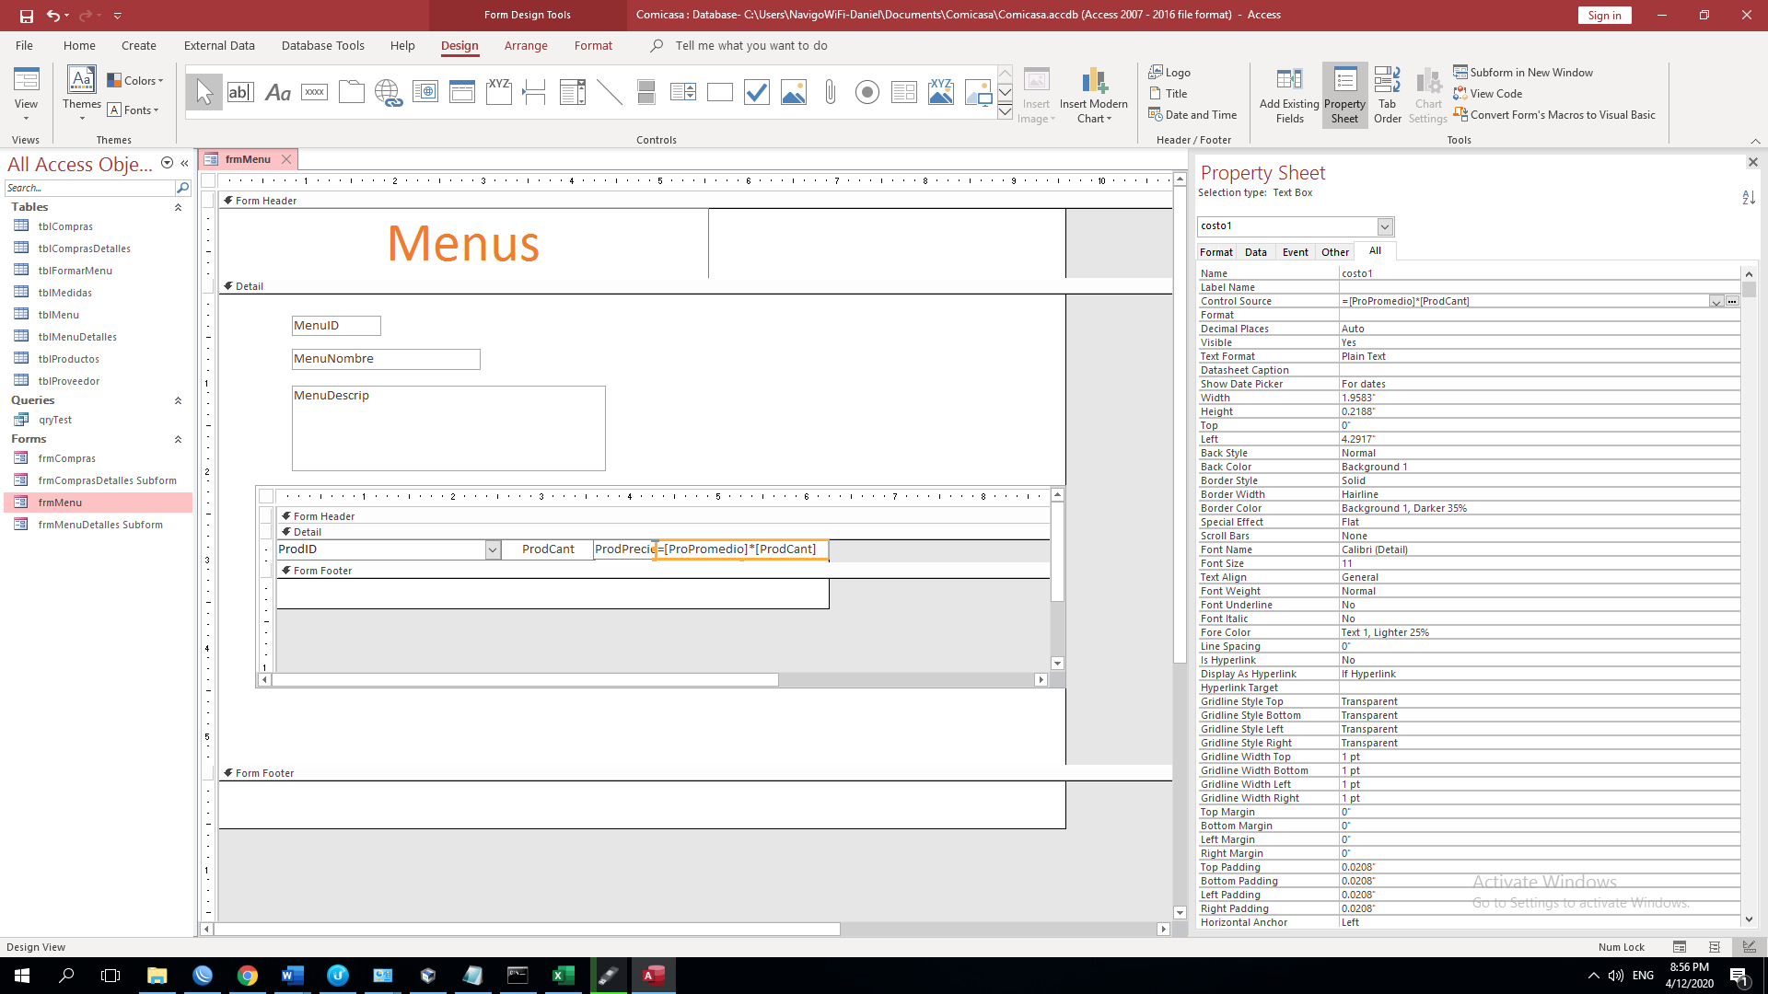Click the subform horizontal scrollbar thumb
1768x994 pixels.
pos(525,680)
